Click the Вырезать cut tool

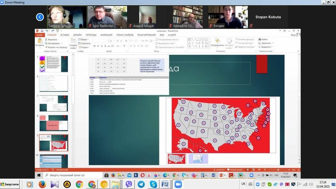coord(52,39)
